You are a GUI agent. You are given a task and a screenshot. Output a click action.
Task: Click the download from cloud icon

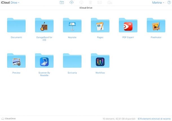click(x=81, y=3)
